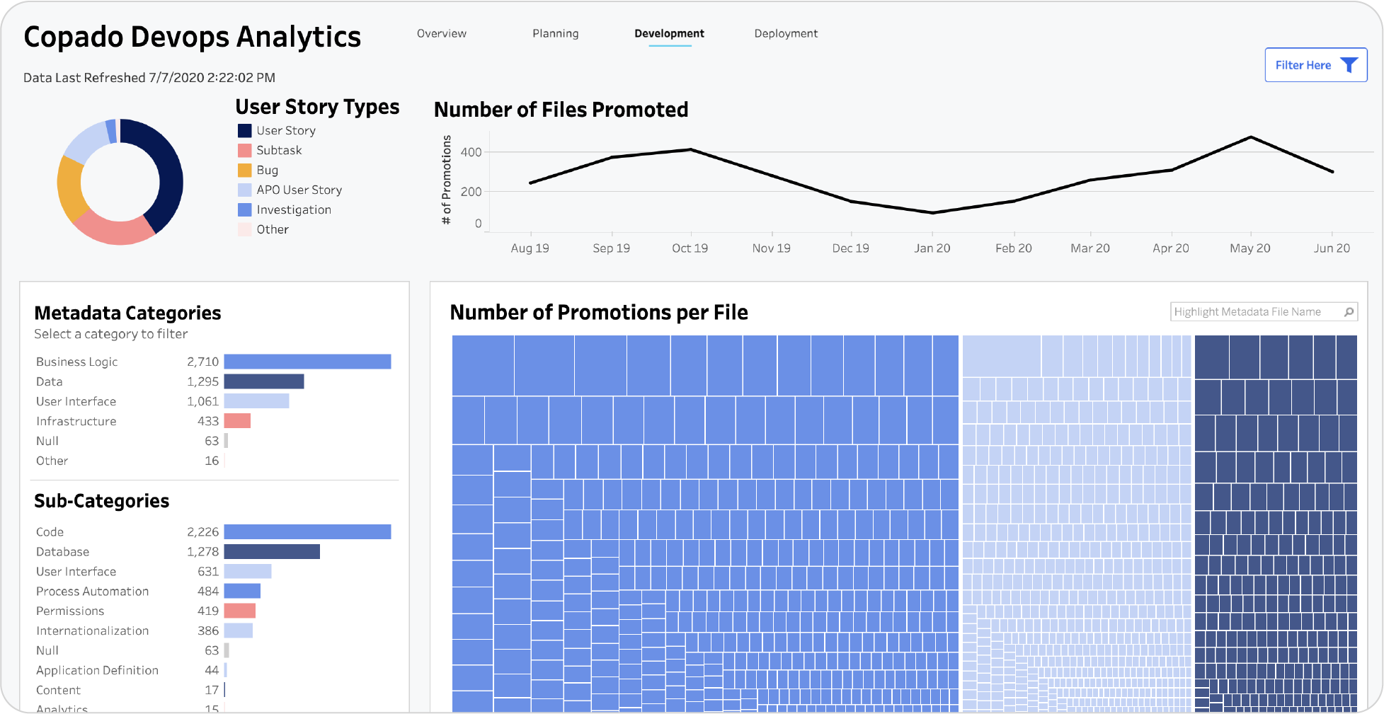Image resolution: width=1384 pixels, height=714 pixels.
Task: Select the User Interface category bar under Metadata
Action: (256, 401)
